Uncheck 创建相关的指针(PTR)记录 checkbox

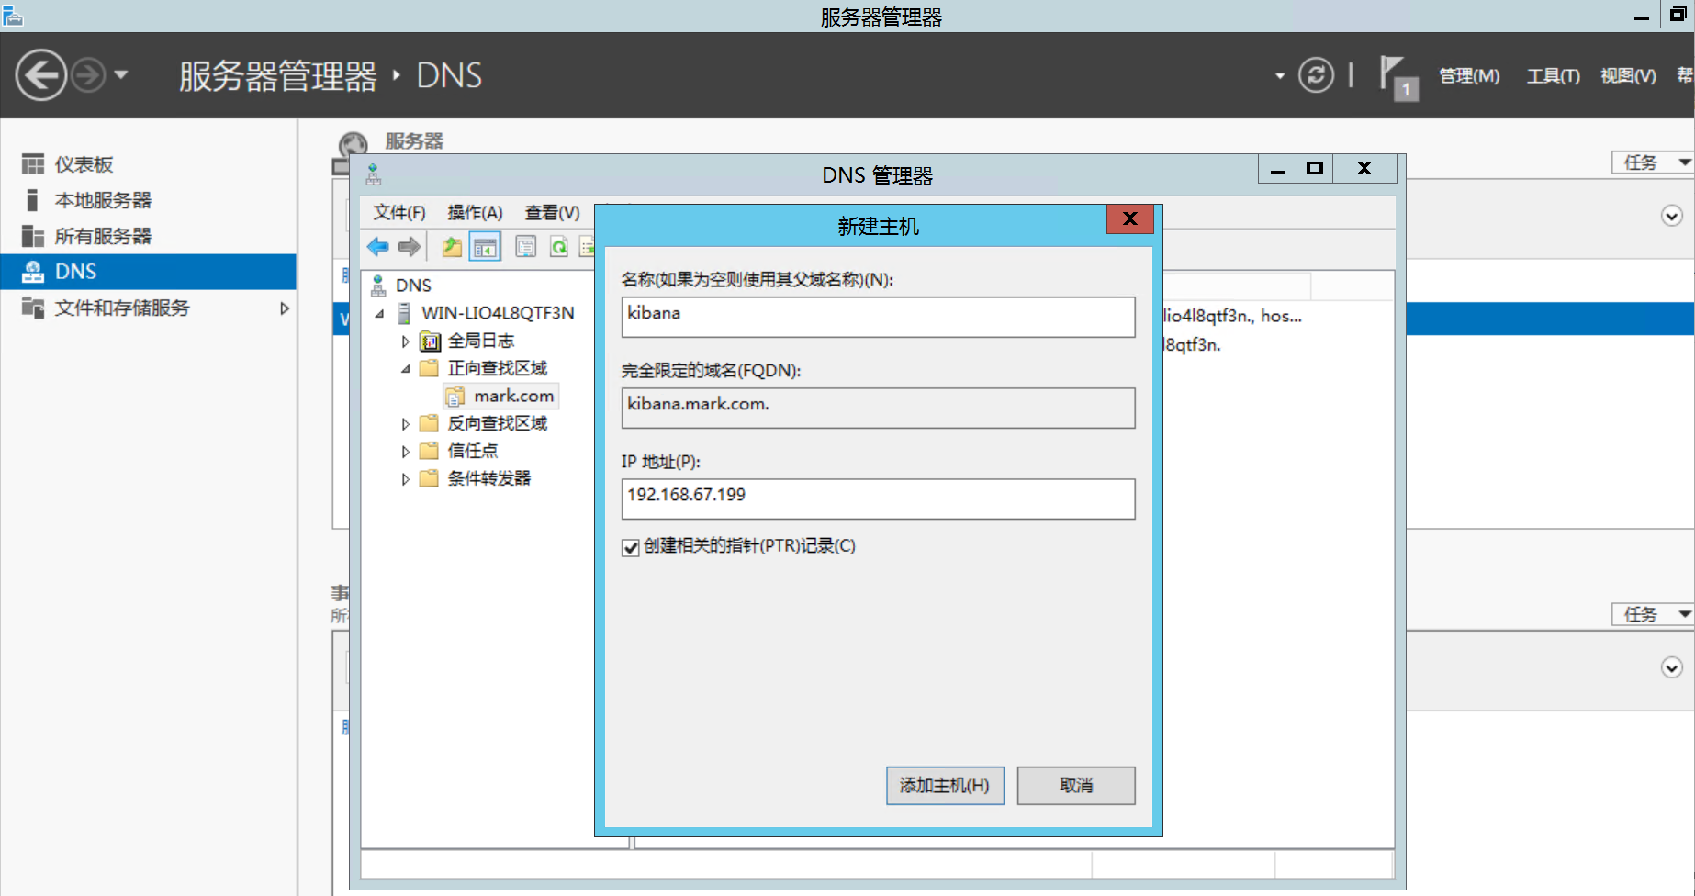tap(630, 548)
